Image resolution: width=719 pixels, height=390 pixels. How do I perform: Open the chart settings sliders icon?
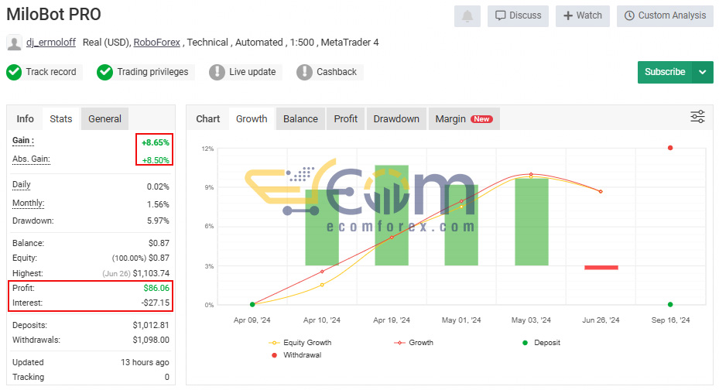[x=697, y=117]
